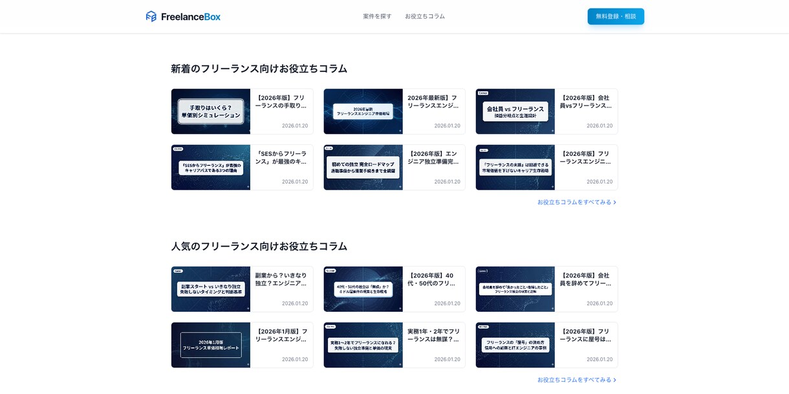
Task: Open article title 【2026年1月版】フリーランスエンジ
Action: tap(281, 335)
